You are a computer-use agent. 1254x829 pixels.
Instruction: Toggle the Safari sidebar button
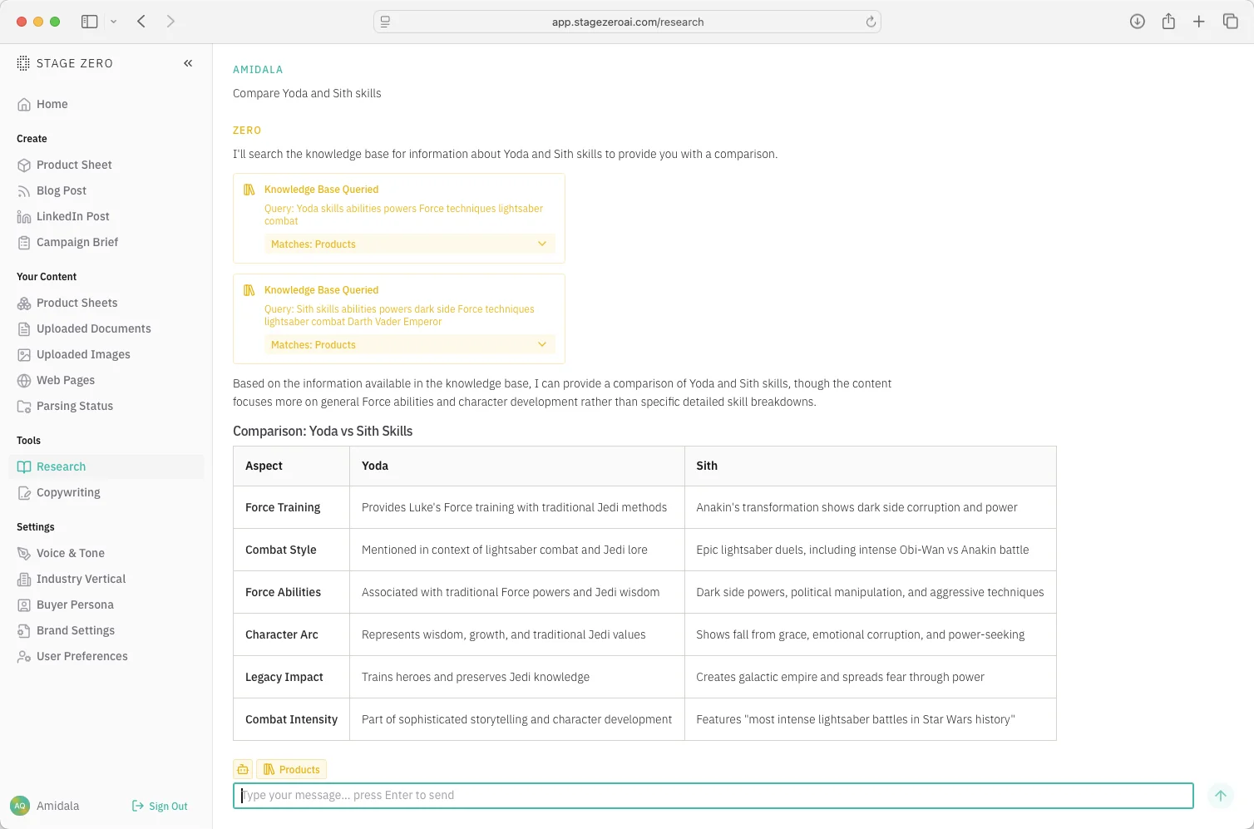[90, 22]
